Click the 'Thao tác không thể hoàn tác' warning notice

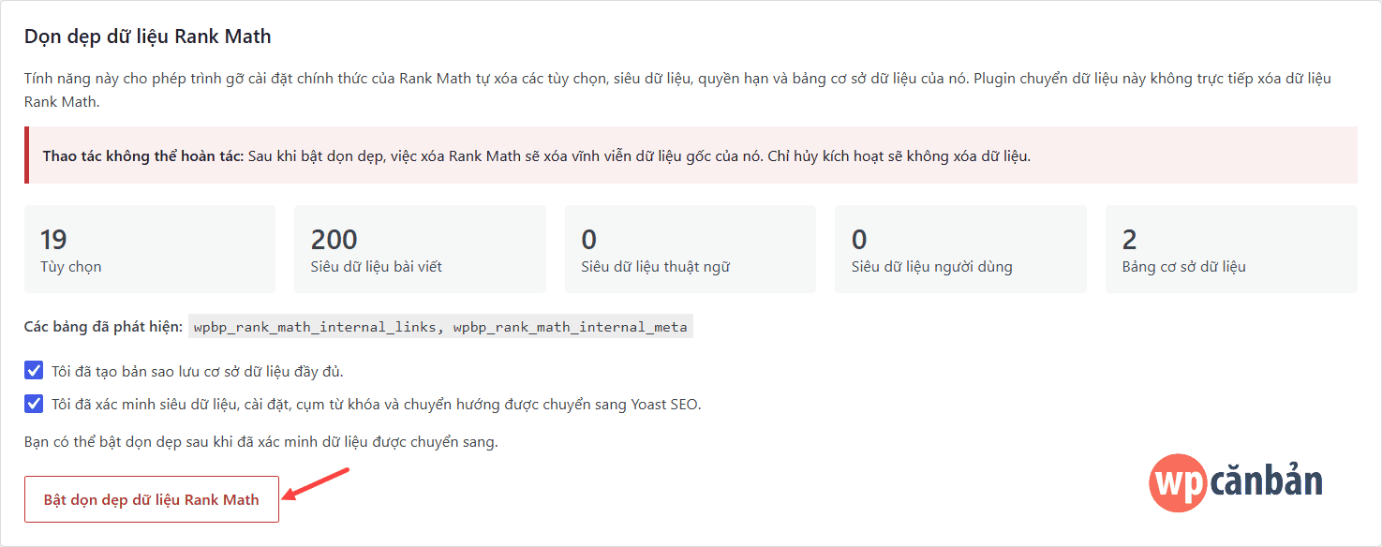coord(691,155)
